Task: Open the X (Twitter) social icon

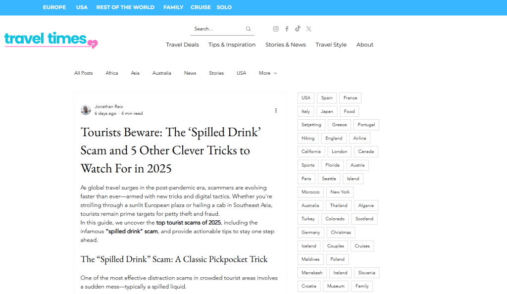Action: [308, 29]
